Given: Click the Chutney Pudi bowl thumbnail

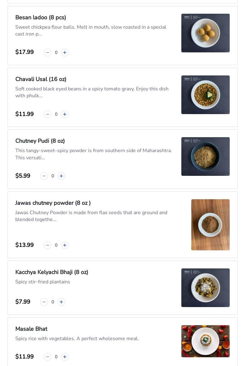Looking at the screenshot, I should point(205,157).
